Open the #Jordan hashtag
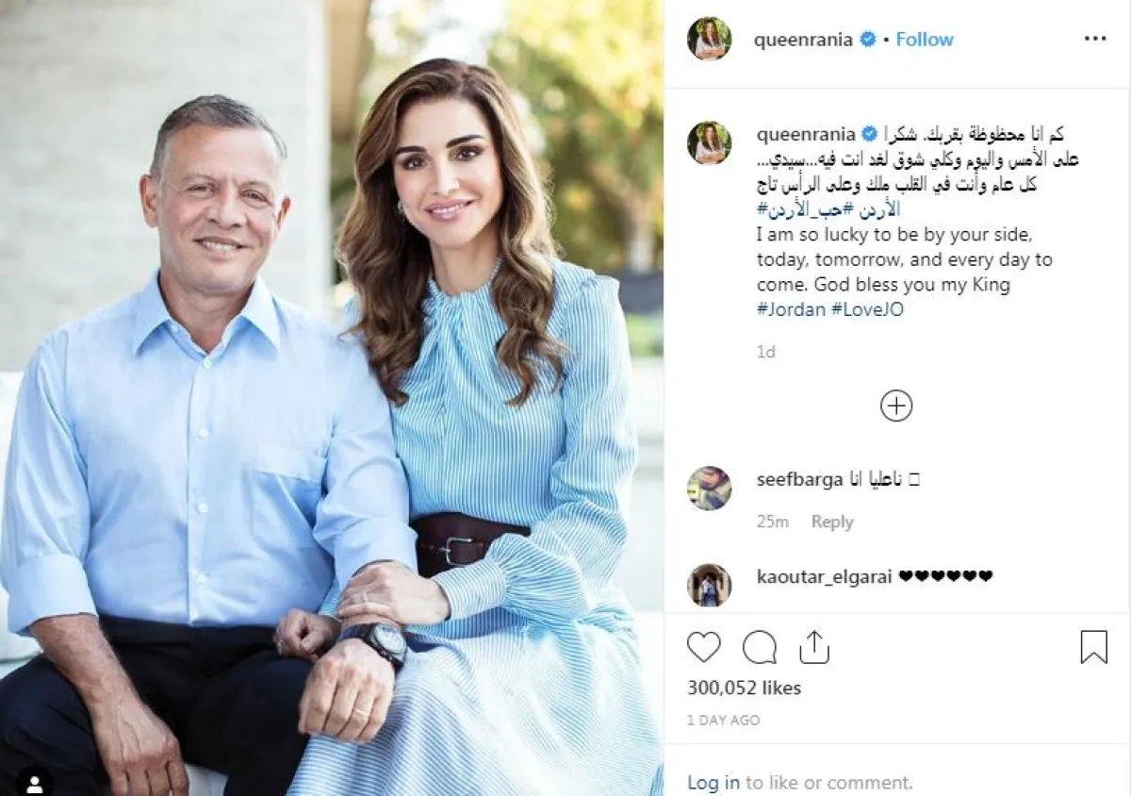1131x796 pixels. point(791,309)
